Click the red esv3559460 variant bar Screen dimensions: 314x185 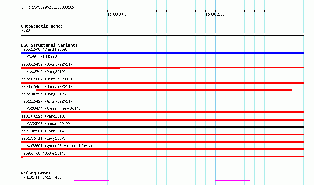pos(164,90)
